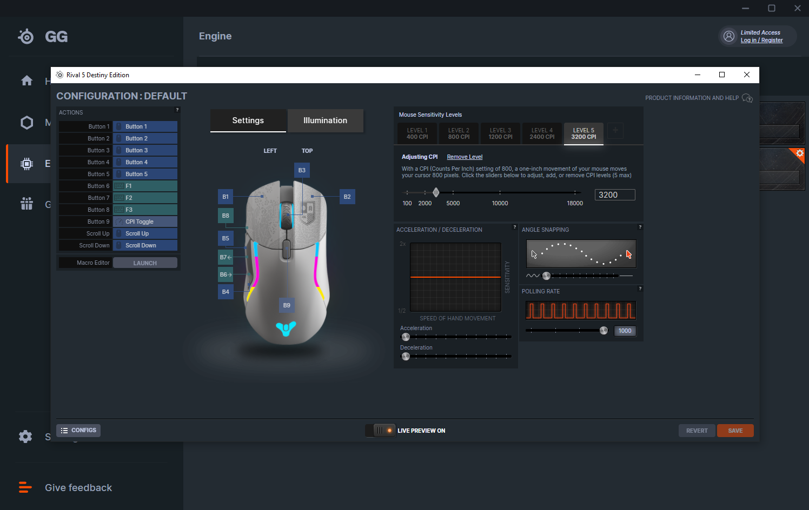The width and height of the screenshot is (809, 510).
Task: Click the Polling Rate slider handle
Action: coord(604,330)
